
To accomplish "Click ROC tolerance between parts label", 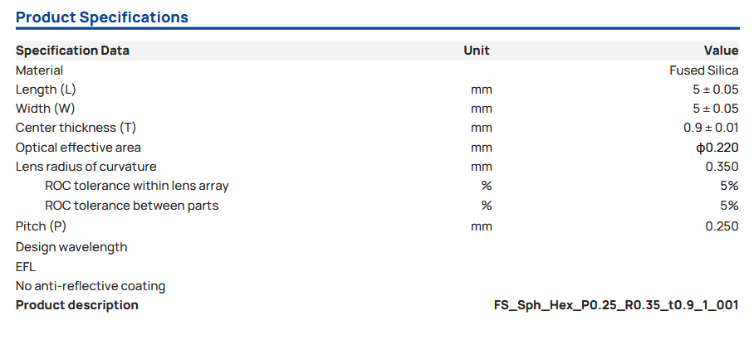I will (x=131, y=205).
